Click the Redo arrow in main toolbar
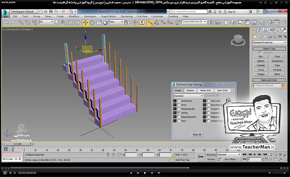The width and height of the screenshot is (290, 177). (13, 22)
